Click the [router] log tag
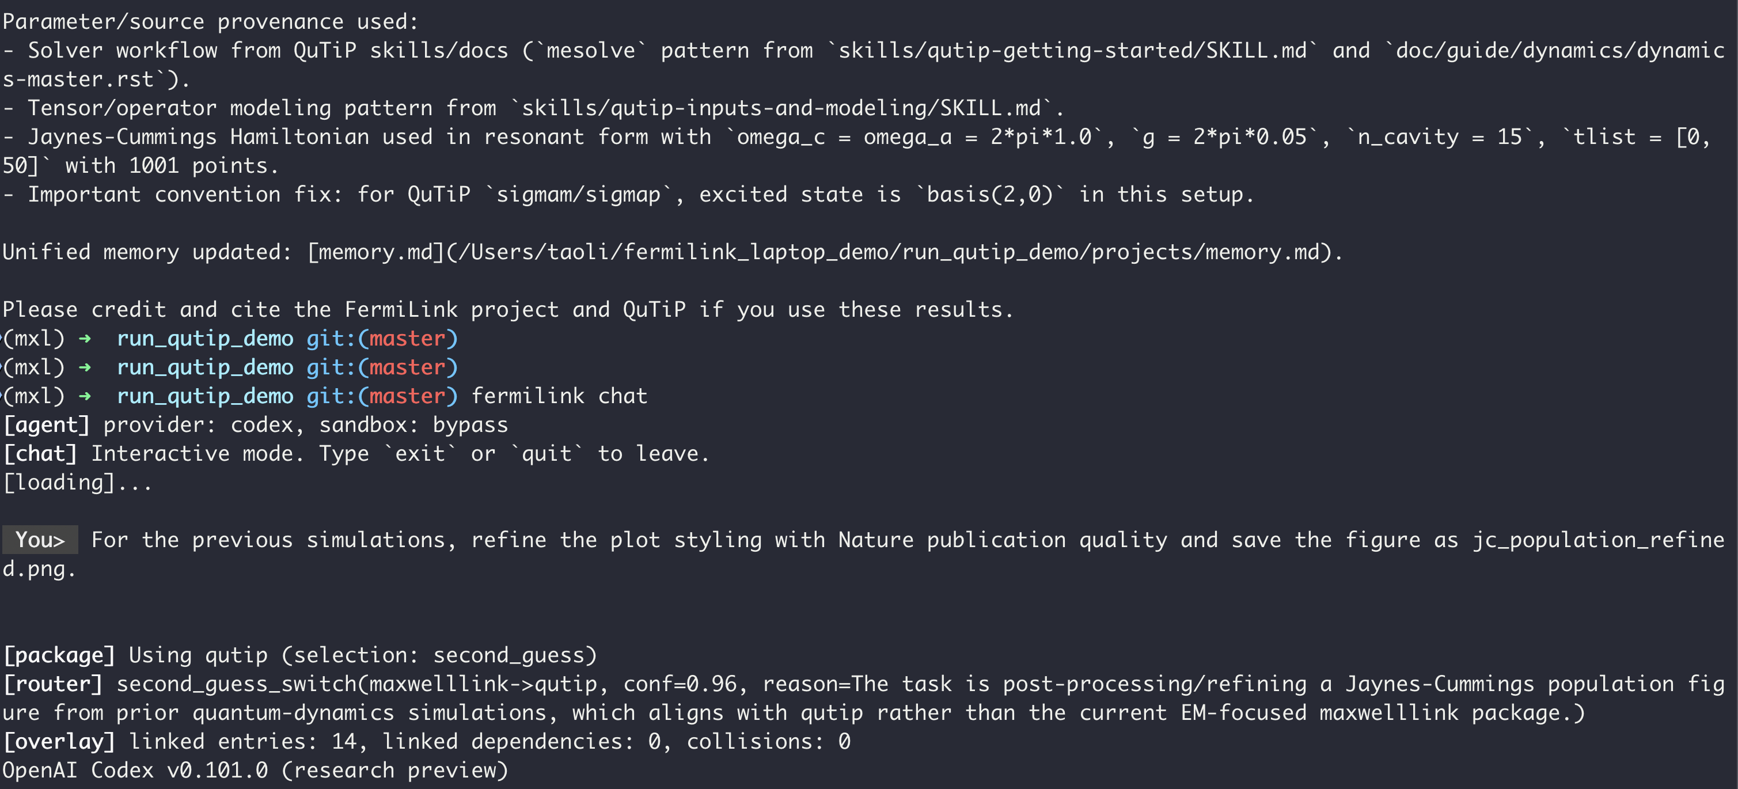 pyautogui.click(x=52, y=684)
